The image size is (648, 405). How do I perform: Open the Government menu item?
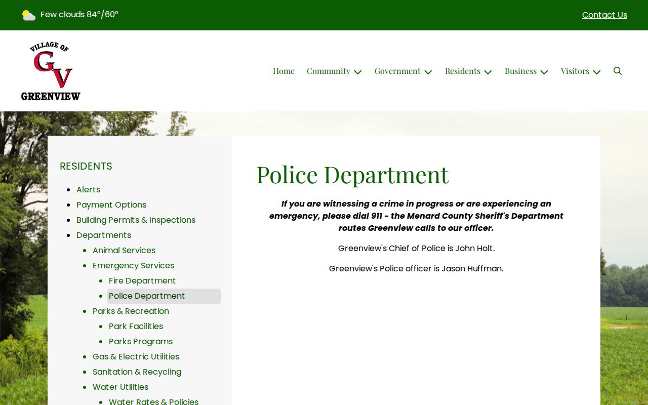pyautogui.click(x=397, y=71)
